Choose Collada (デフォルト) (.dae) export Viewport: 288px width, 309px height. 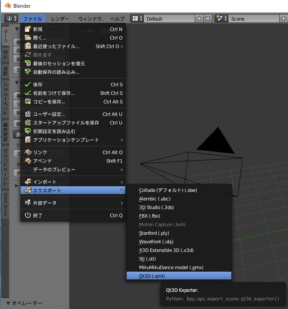[179, 190]
